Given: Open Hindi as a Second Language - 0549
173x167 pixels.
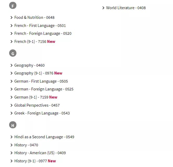Looking at the screenshot, I should pos(44,137).
